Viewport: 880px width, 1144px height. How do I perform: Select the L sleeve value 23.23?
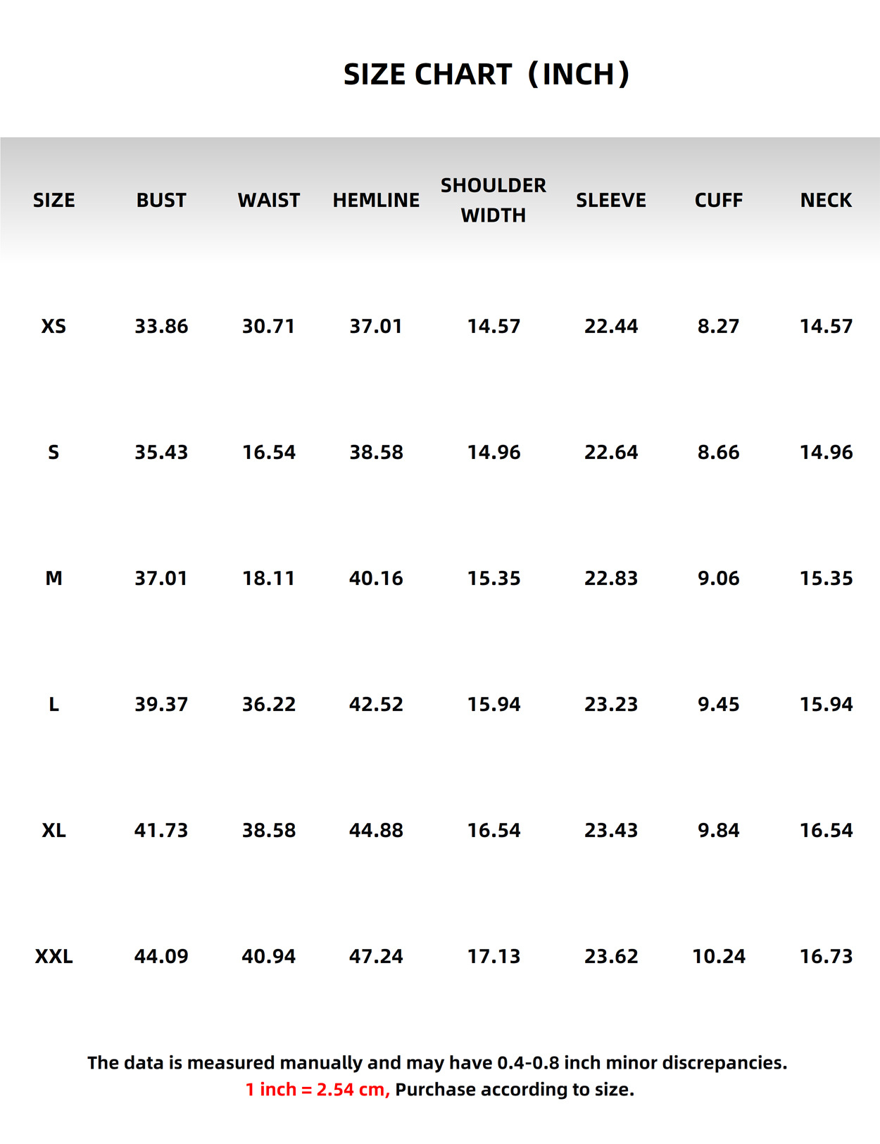pos(611,705)
